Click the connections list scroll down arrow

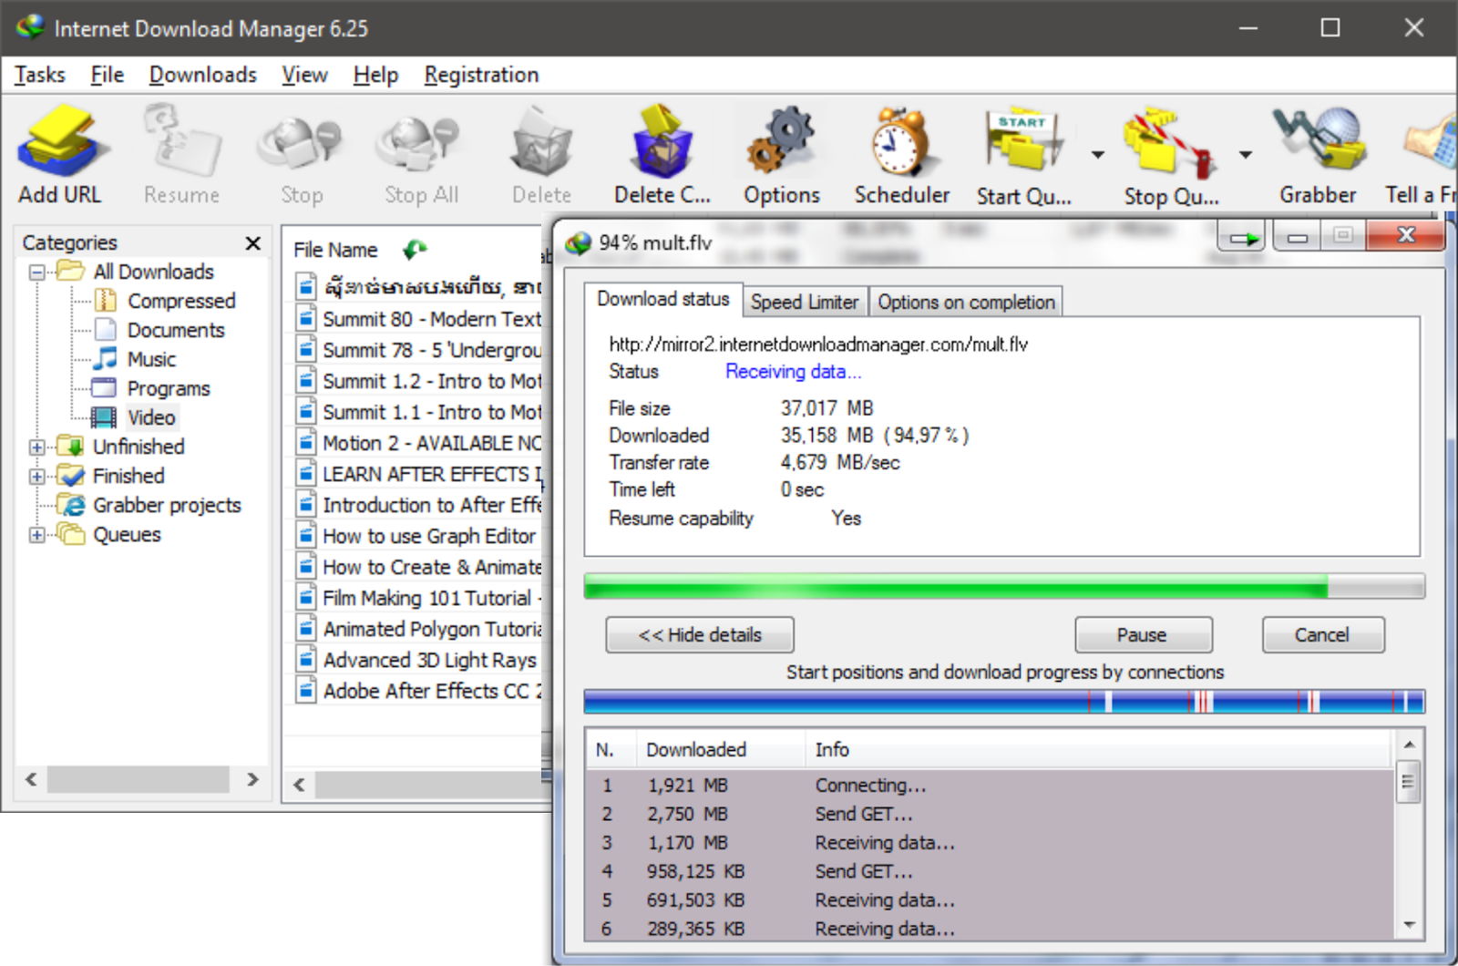[1409, 926]
